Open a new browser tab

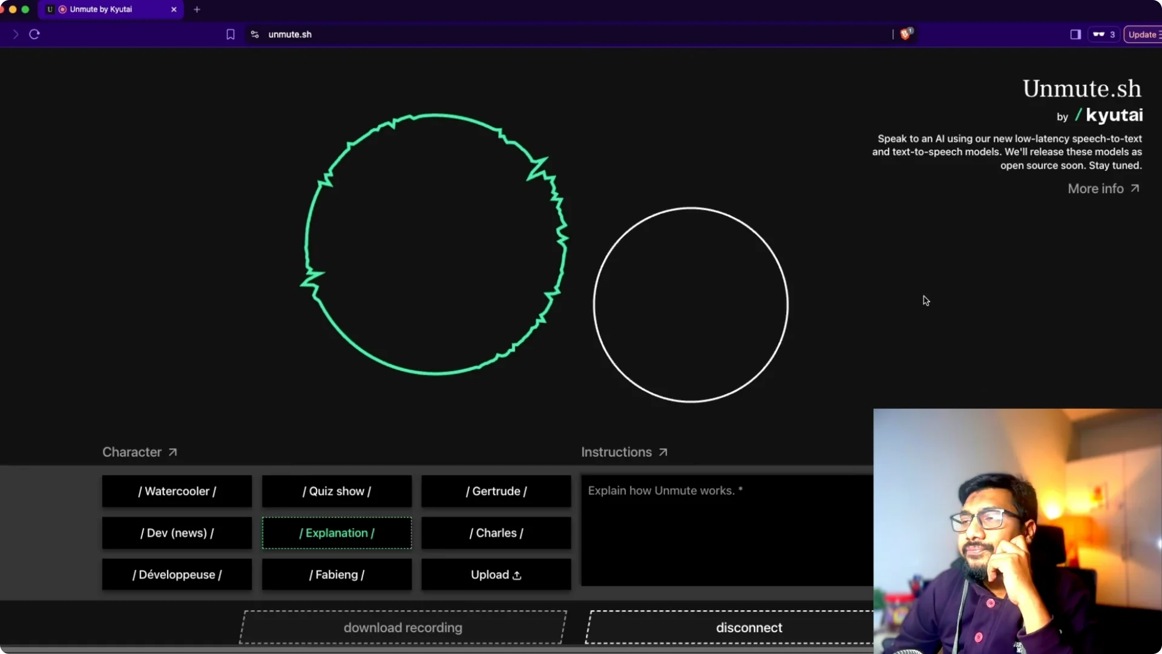197,10
